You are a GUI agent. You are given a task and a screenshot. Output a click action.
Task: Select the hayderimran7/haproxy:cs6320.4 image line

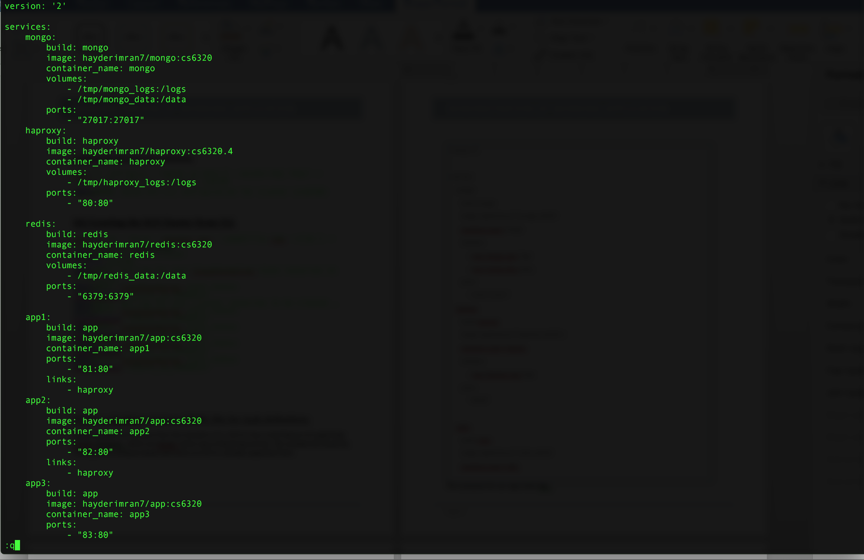(139, 151)
